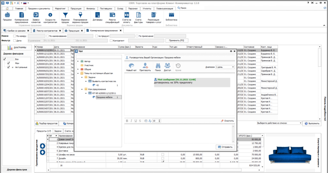328x173 pixels.
Task: Switch to Финансы ribbon tab
Action: tap(91, 9)
